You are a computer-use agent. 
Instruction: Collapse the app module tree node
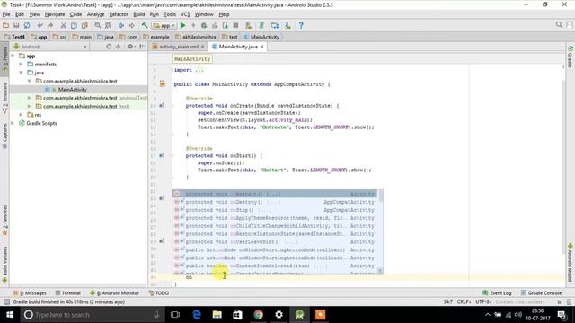pos(13,56)
